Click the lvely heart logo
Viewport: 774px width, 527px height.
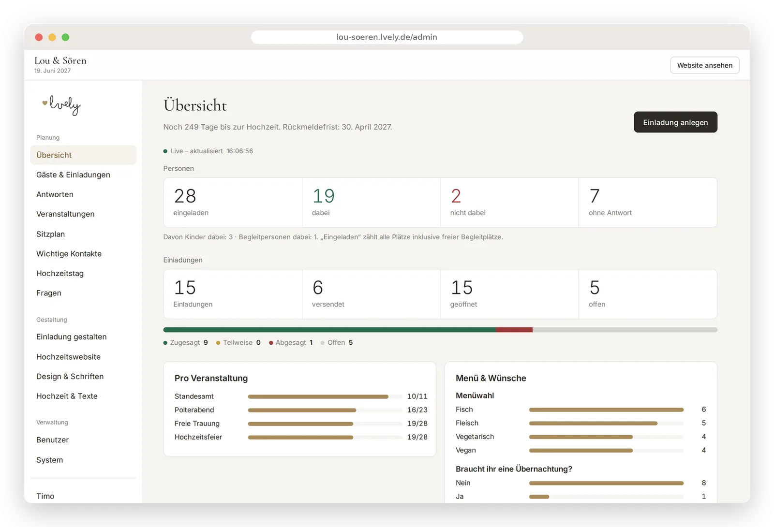61,105
